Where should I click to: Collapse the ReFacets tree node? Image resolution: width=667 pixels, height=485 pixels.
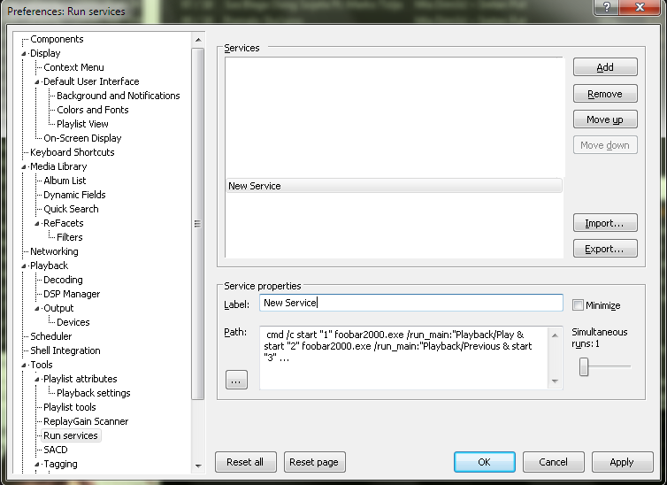click(37, 223)
